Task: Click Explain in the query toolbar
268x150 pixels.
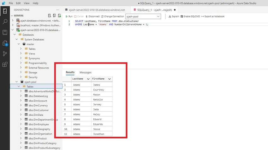Action: [x=174, y=17]
